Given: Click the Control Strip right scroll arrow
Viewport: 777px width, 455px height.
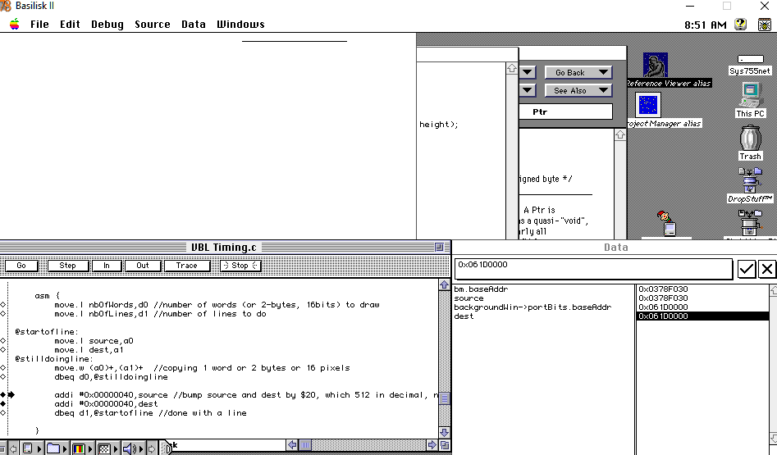Looking at the screenshot, I should point(152,448).
